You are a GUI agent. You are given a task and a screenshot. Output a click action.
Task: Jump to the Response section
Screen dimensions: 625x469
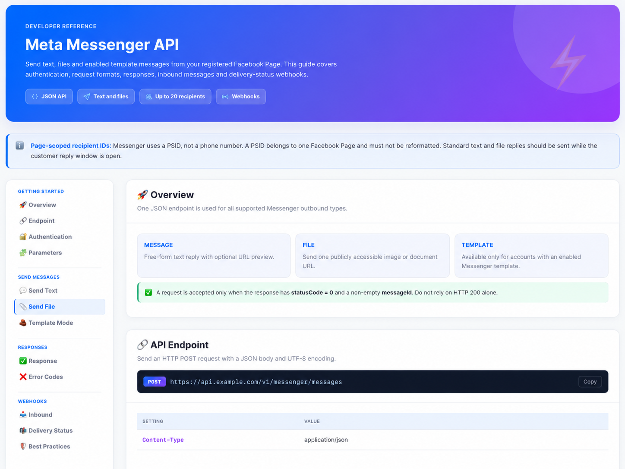coord(60,361)
